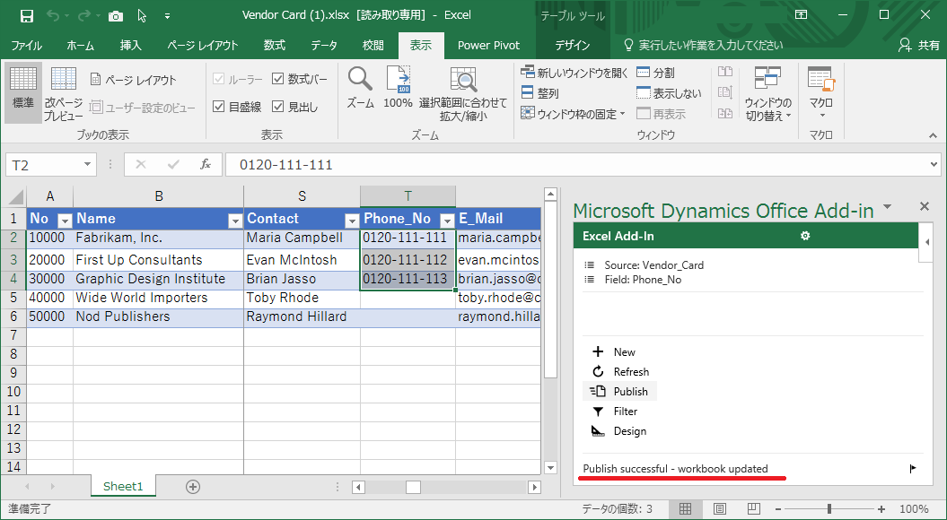
Task: Publish changes via the add-in
Action: tap(619, 392)
